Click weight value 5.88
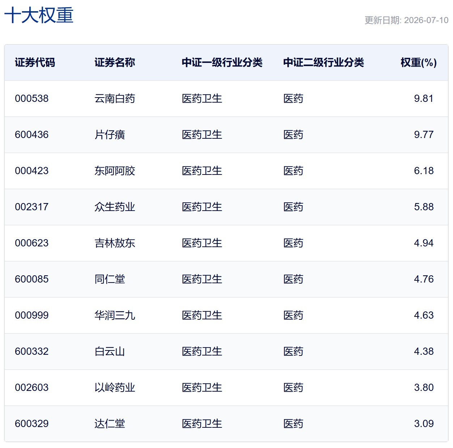Viewport: 453px width, 448px height. (x=424, y=207)
